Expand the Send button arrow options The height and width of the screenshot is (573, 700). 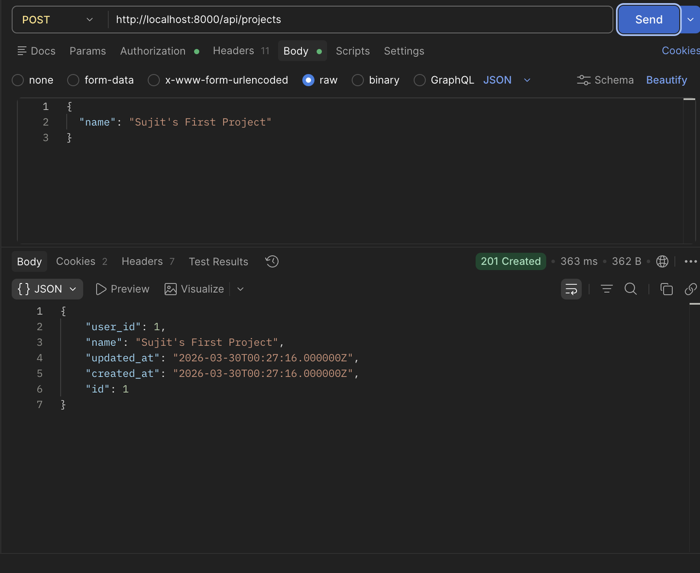coord(691,20)
